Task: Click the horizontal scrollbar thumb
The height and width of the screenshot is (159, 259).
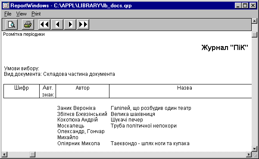Action: [33, 155]
